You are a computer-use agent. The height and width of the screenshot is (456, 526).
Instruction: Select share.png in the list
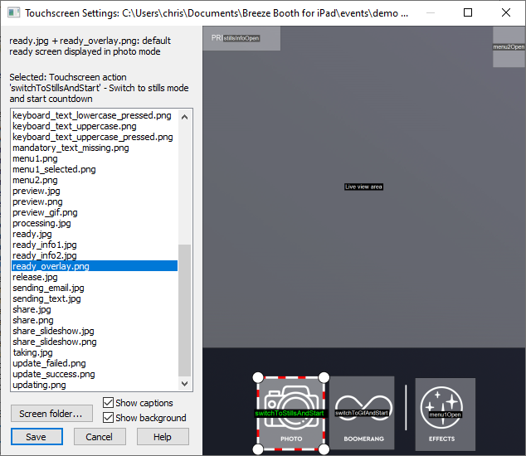tap(95, 320)
